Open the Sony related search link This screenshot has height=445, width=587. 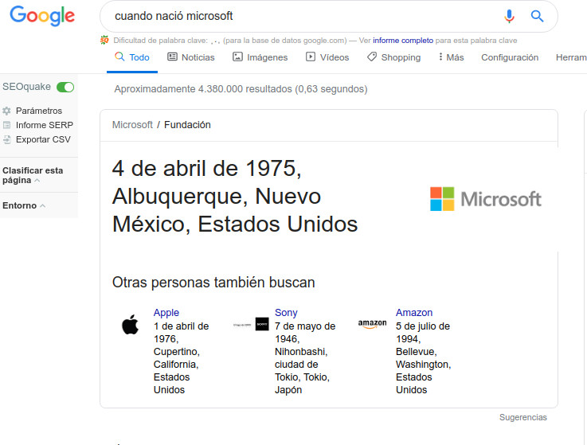[286, 313]
